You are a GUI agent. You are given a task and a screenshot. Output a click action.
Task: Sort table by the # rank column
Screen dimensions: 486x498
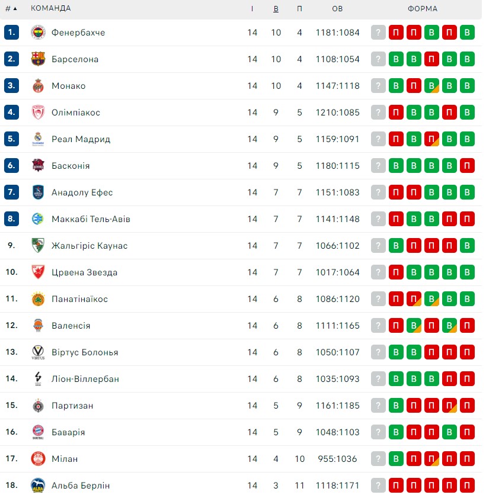point(11,8)
